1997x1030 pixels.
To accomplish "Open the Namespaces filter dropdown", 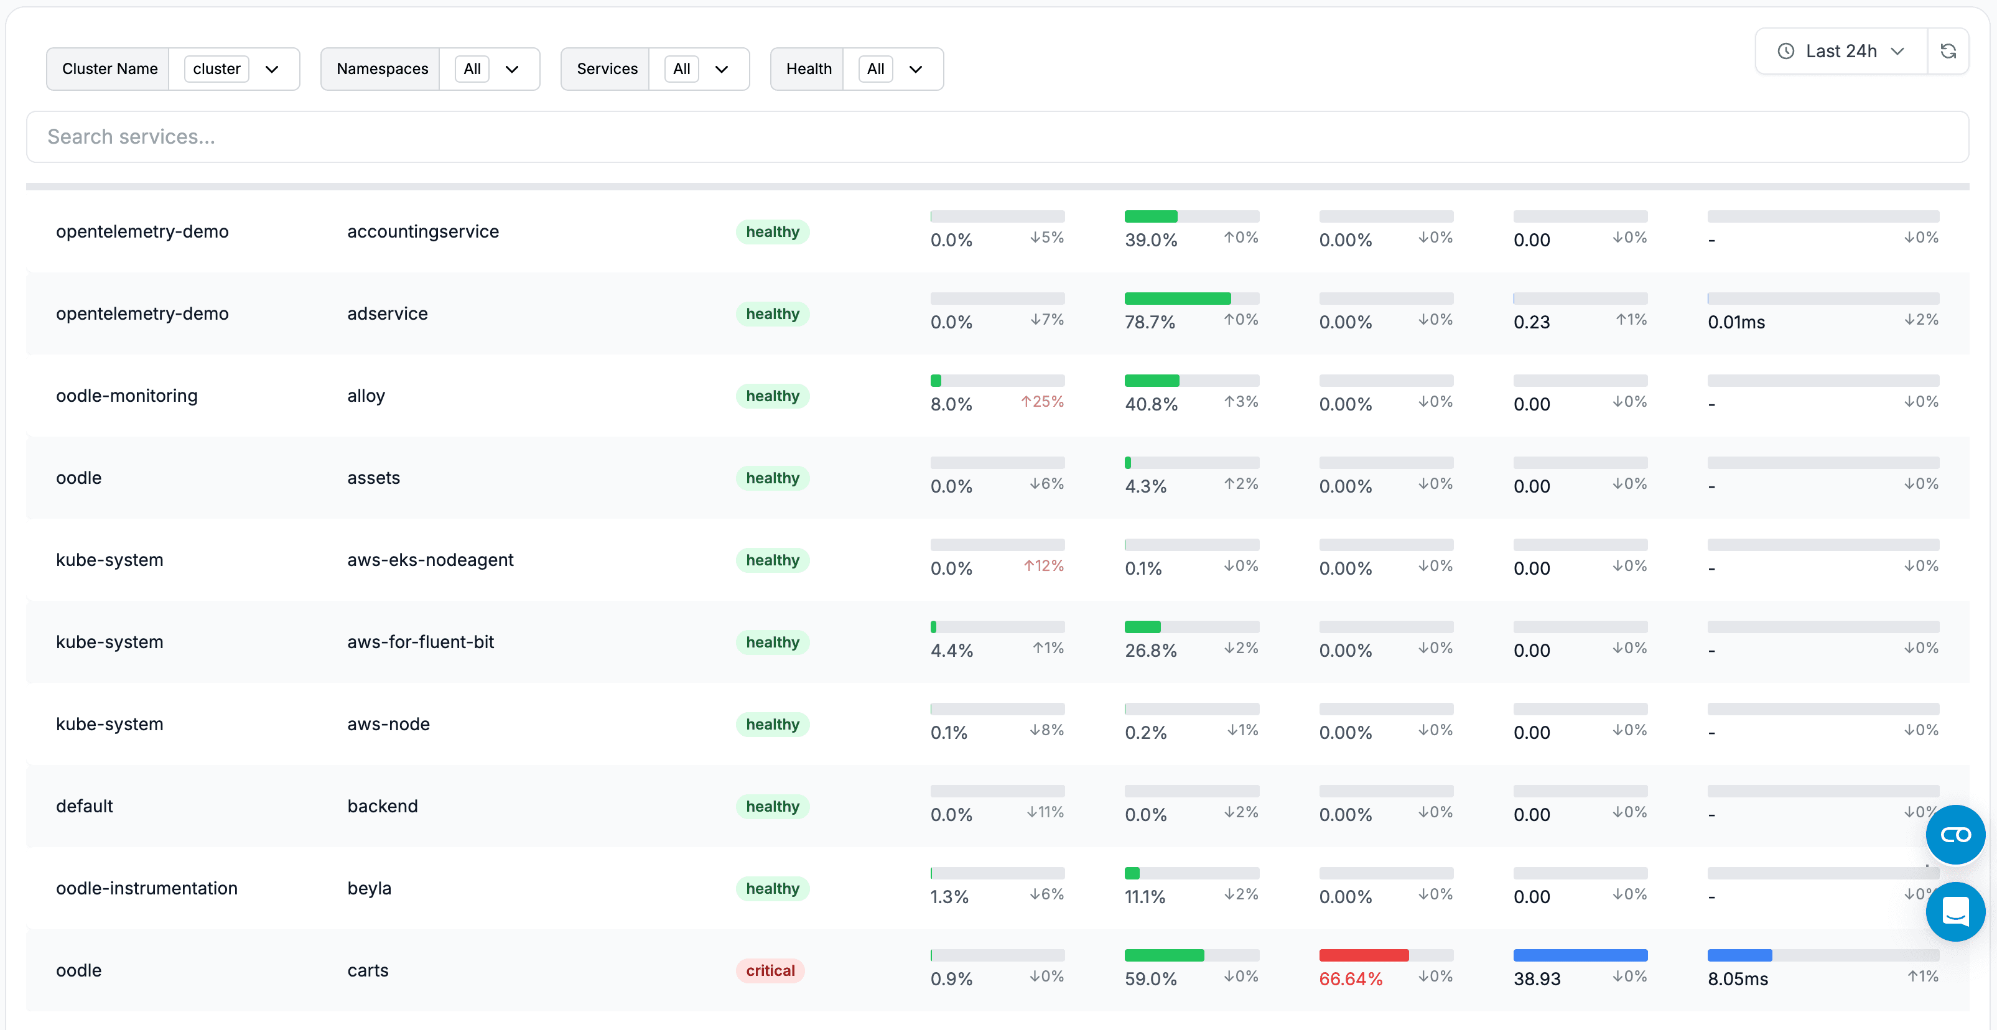I will pyautogui.click(x=511, y=69).
